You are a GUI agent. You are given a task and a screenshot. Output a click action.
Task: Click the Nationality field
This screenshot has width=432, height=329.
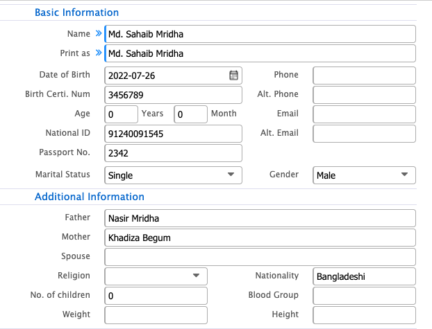coord(364,276)
